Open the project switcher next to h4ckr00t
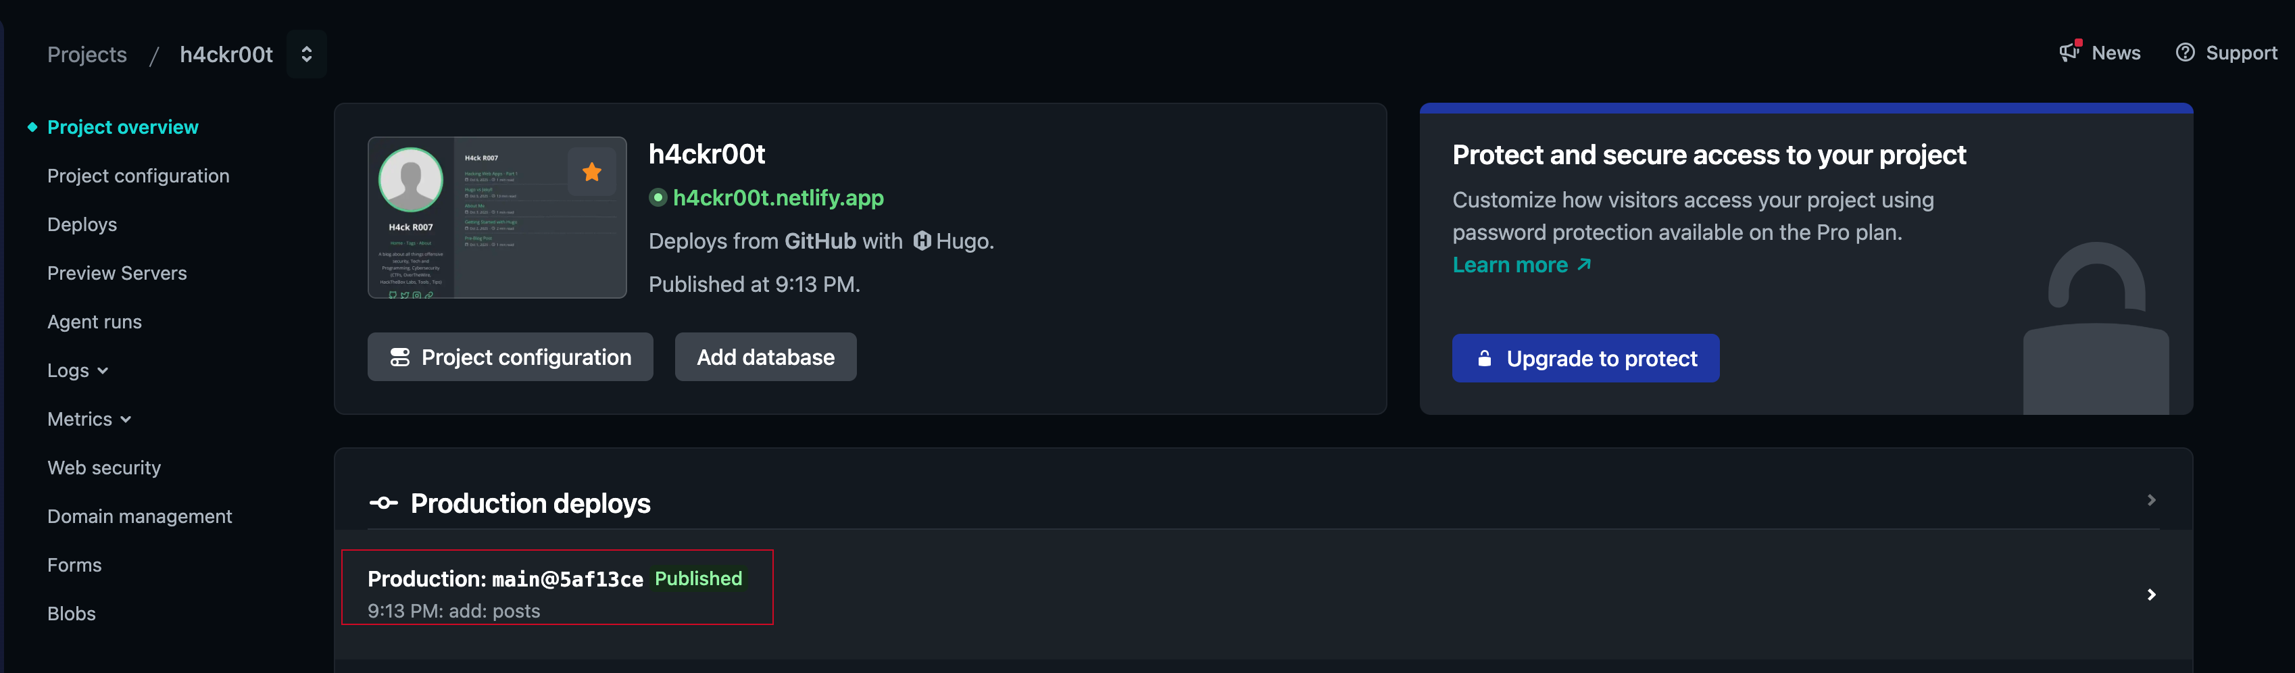 click(305, 53)
